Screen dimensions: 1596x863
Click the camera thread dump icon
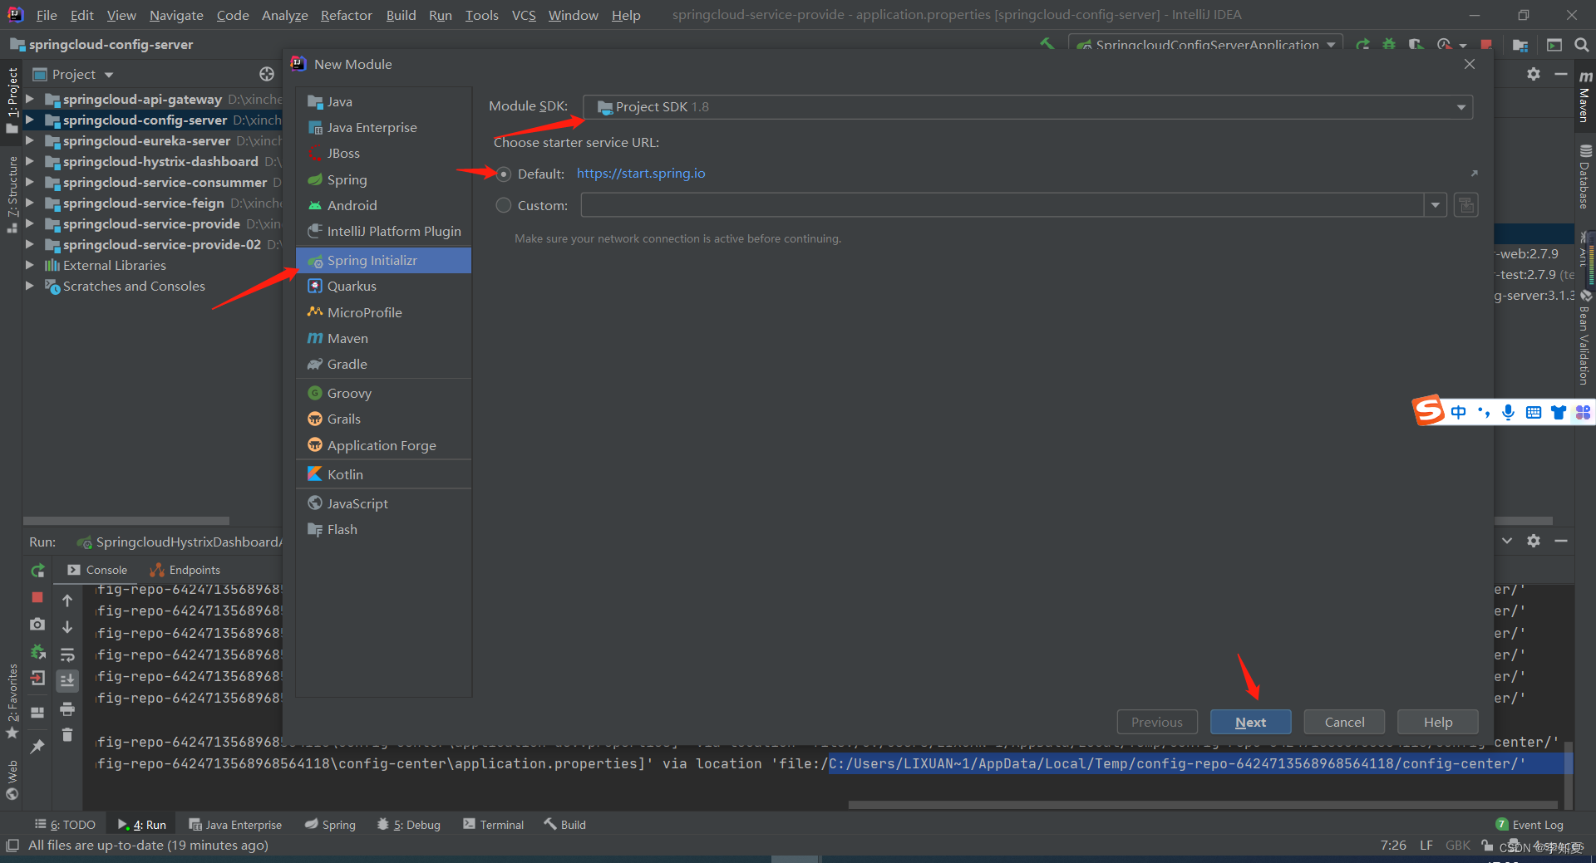click(37, 624)
